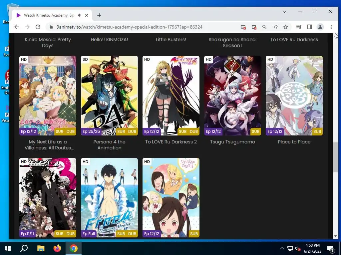Click Persona 4 the Animation title
The width and height of the screenshot is (341, 255).
(109, 145)
